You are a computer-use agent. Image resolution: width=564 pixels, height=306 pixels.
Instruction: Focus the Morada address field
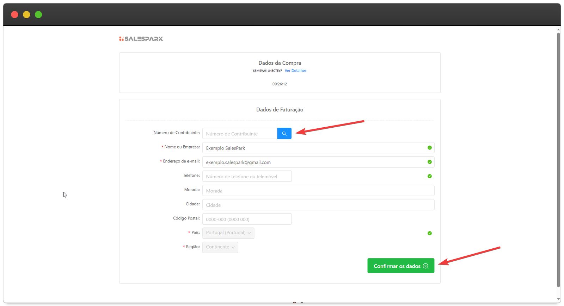click(318, 191)
